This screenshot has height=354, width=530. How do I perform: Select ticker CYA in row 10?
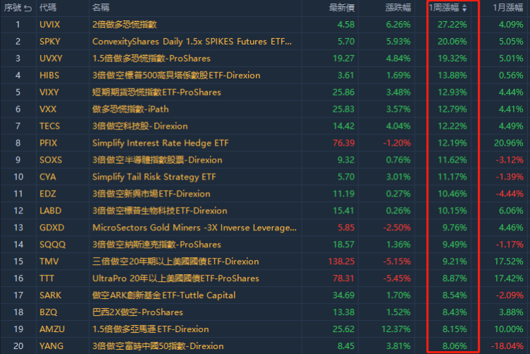[x=47, y=177]
